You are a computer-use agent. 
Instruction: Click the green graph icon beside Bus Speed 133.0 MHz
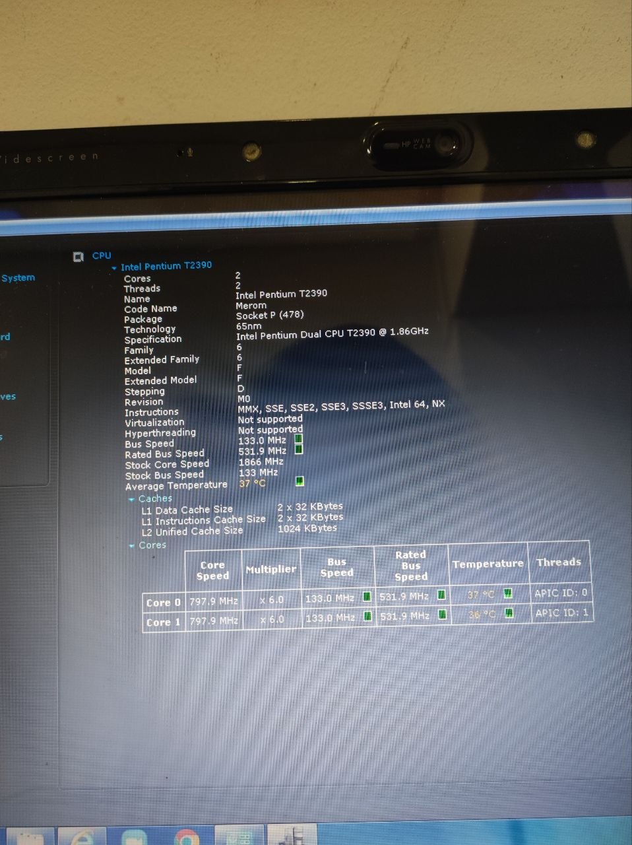tap(298, 439)
